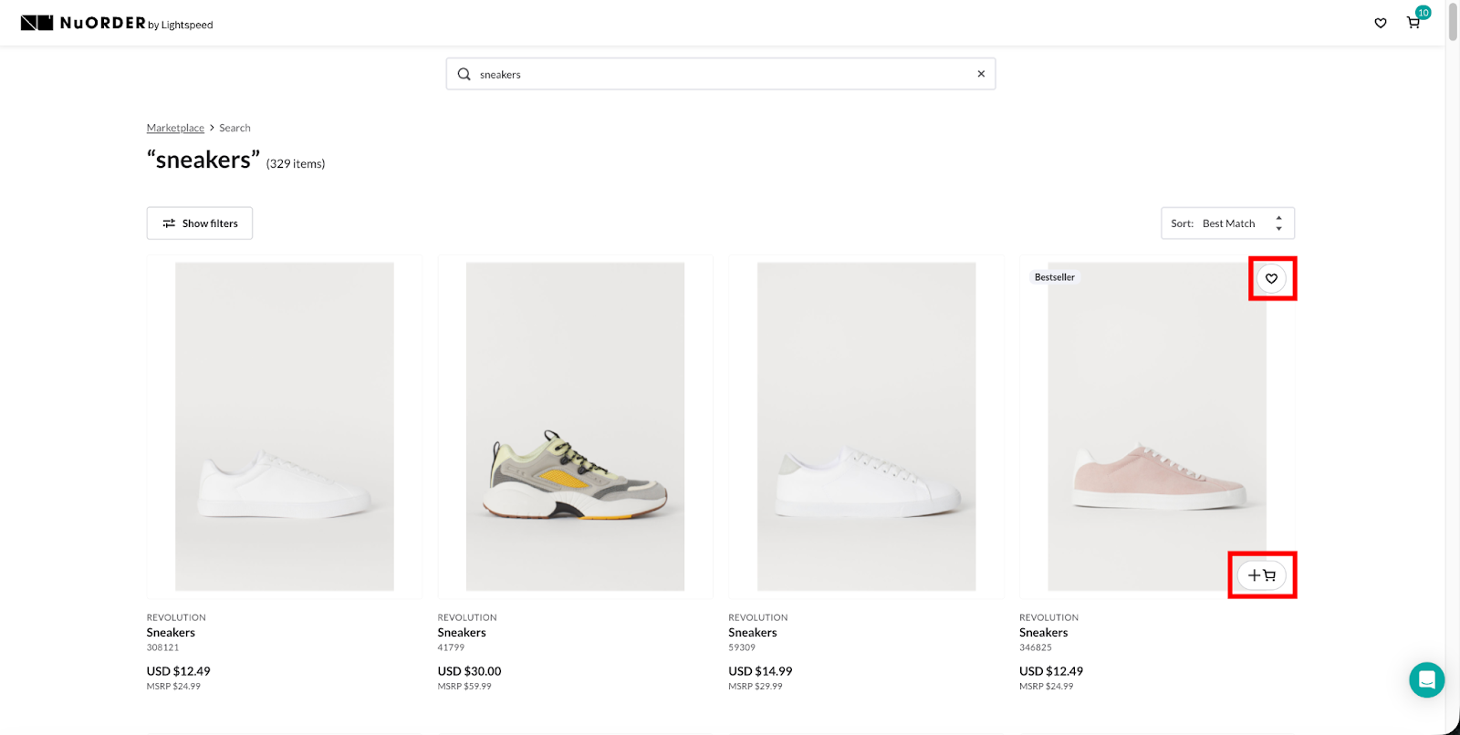
Task: Open the pink suede sneaker image
Action: point(1156,427)
